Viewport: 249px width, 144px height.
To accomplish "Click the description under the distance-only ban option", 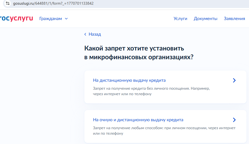I will point(151,89).
